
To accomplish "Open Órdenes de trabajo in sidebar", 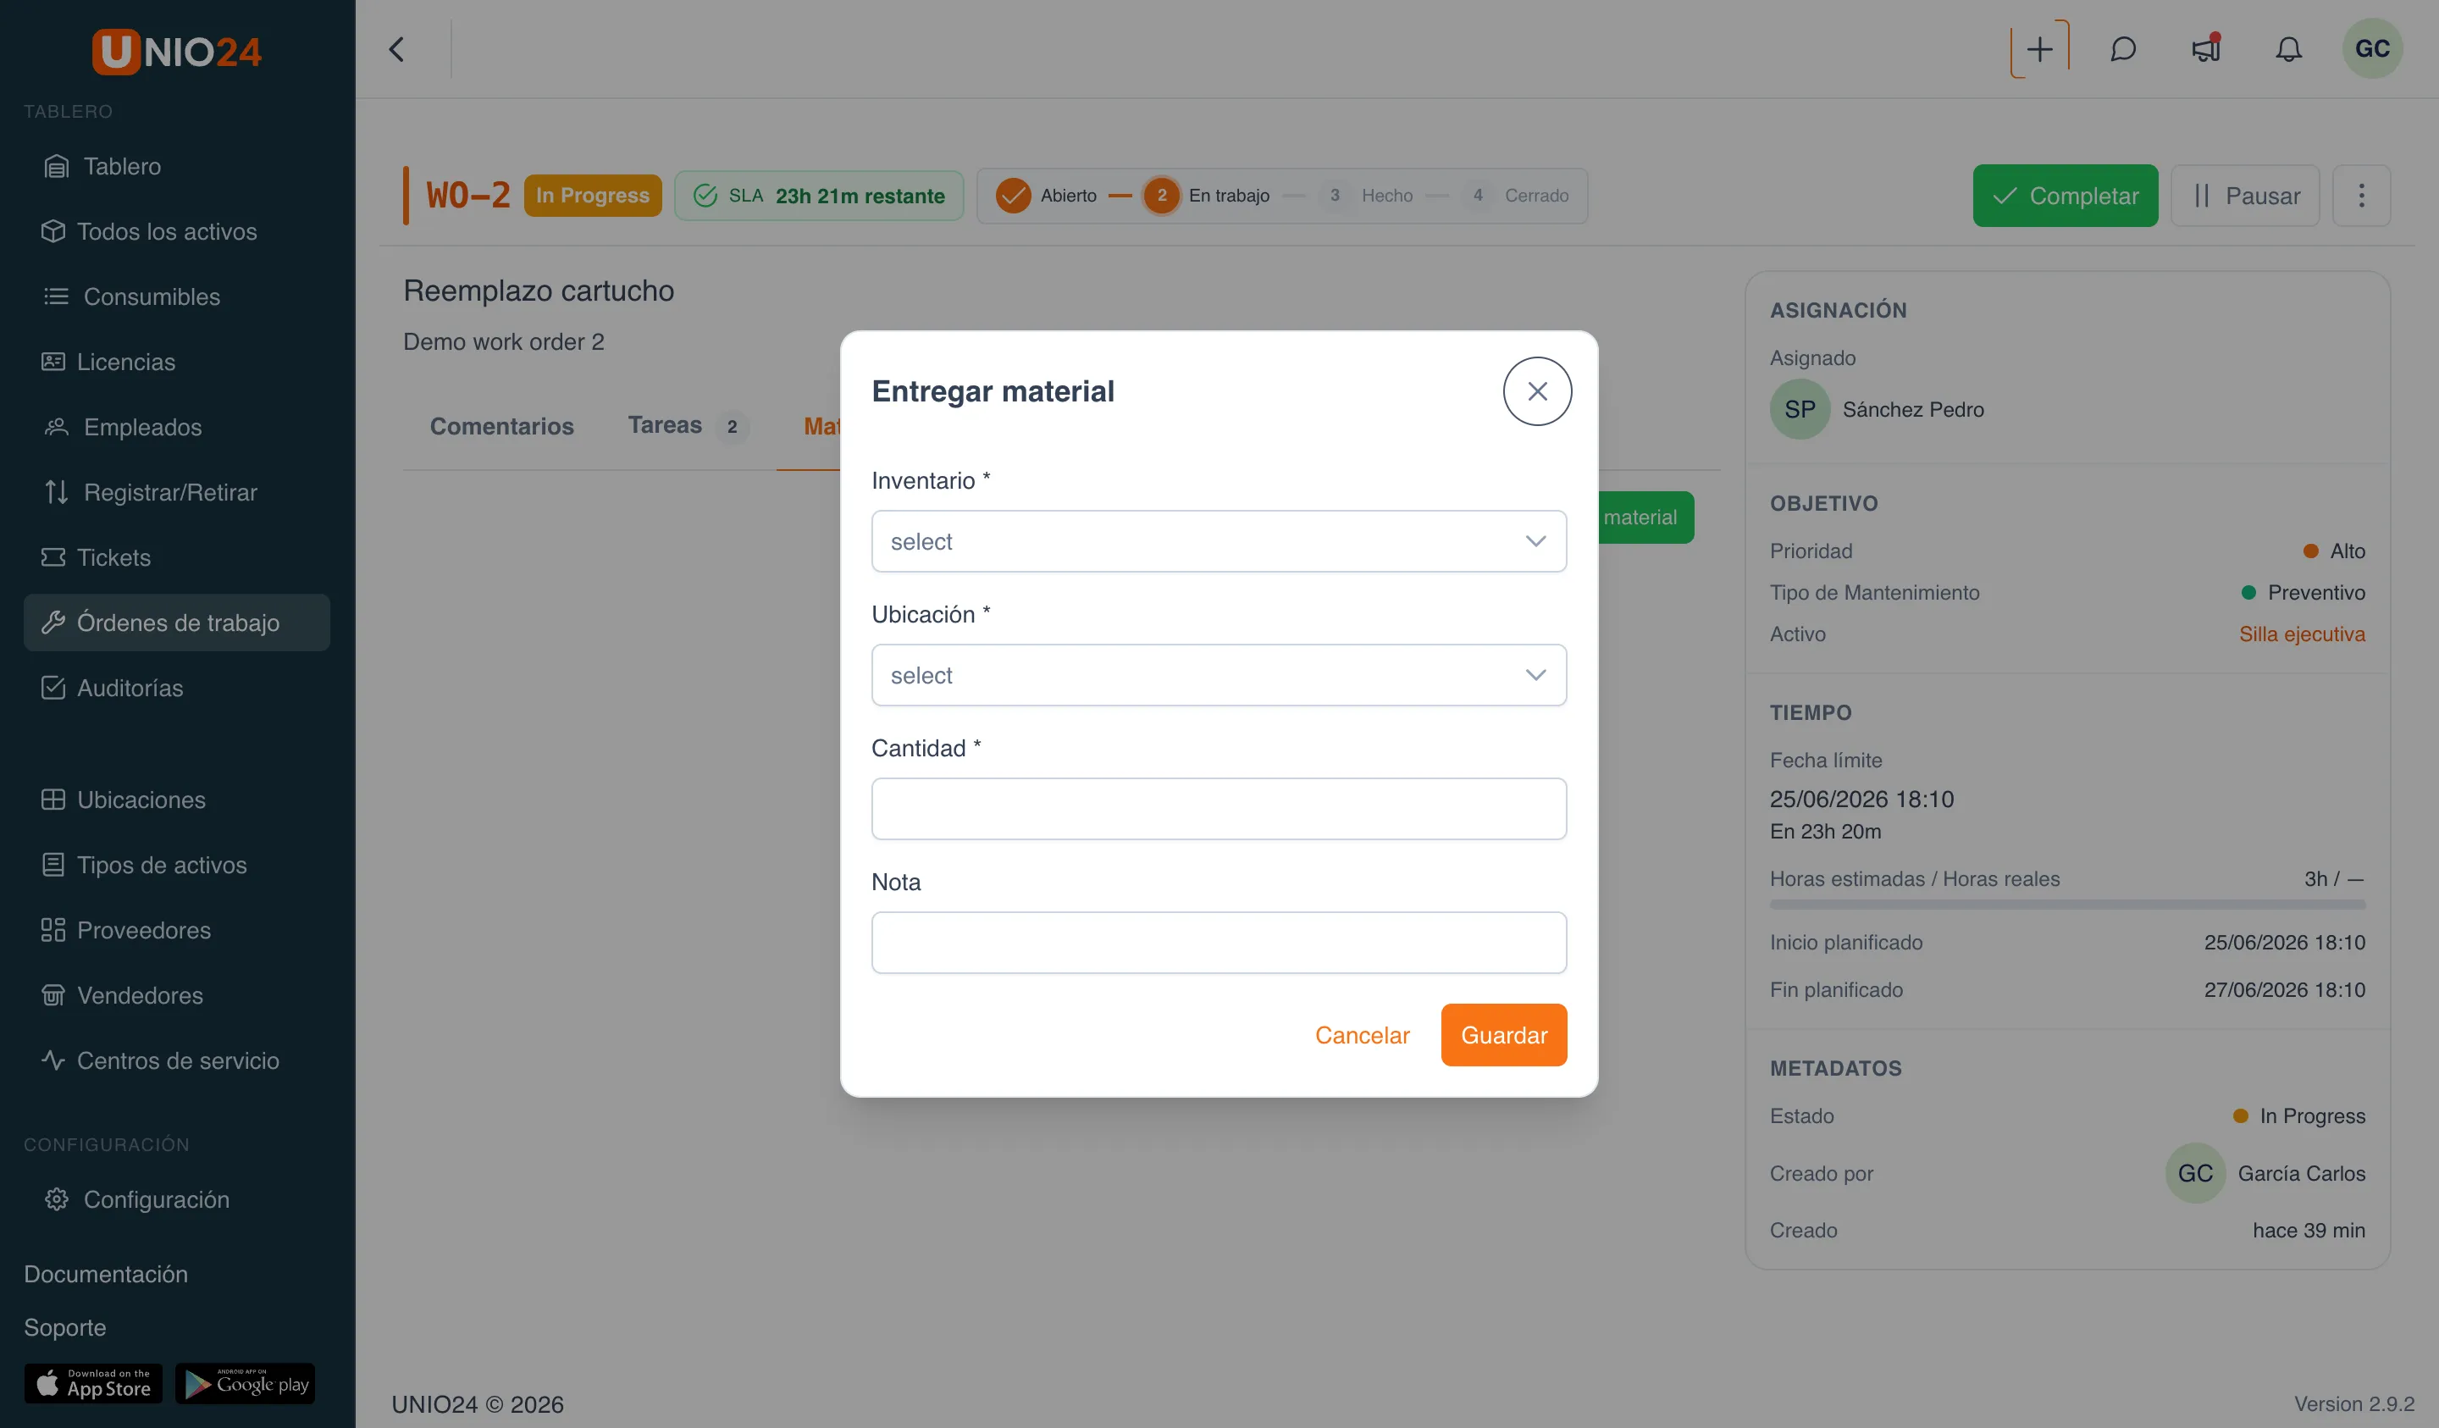I will pyautogui.click(x=177, y=623).
